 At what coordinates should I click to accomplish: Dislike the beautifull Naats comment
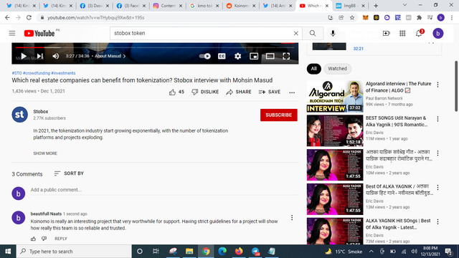point(44,239)
